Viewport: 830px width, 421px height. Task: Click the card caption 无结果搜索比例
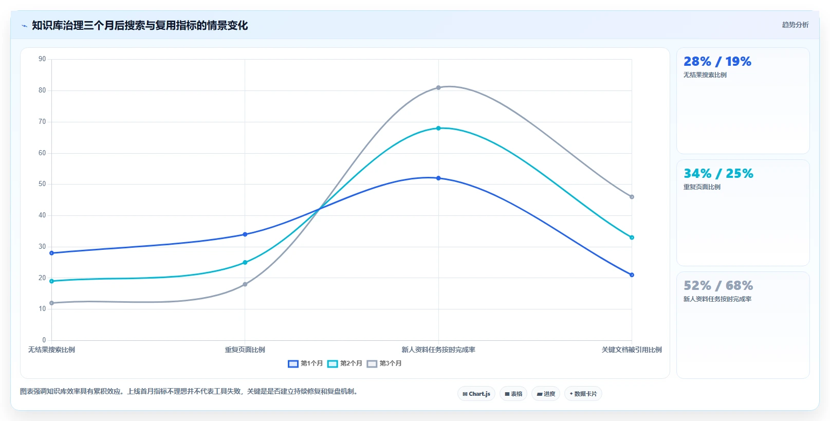[x=705, y=75]
